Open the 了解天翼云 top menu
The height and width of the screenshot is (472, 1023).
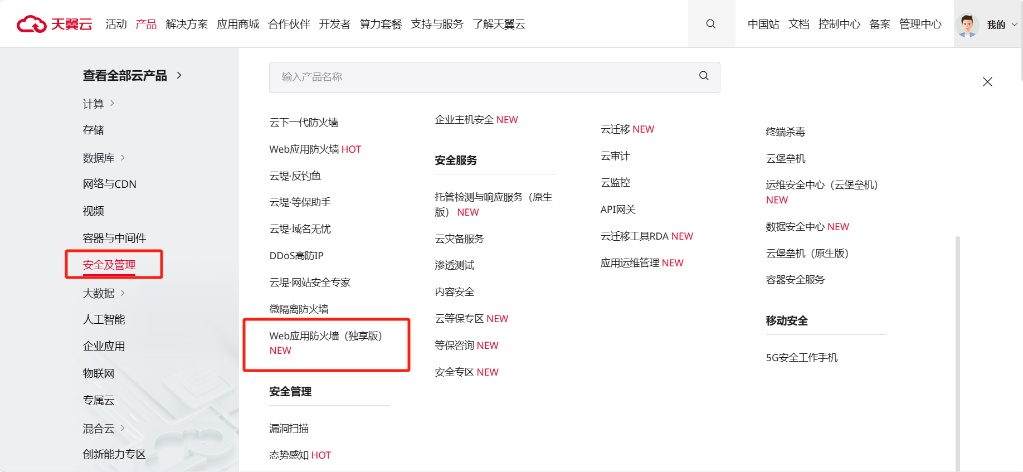click(x=499, y=24)
